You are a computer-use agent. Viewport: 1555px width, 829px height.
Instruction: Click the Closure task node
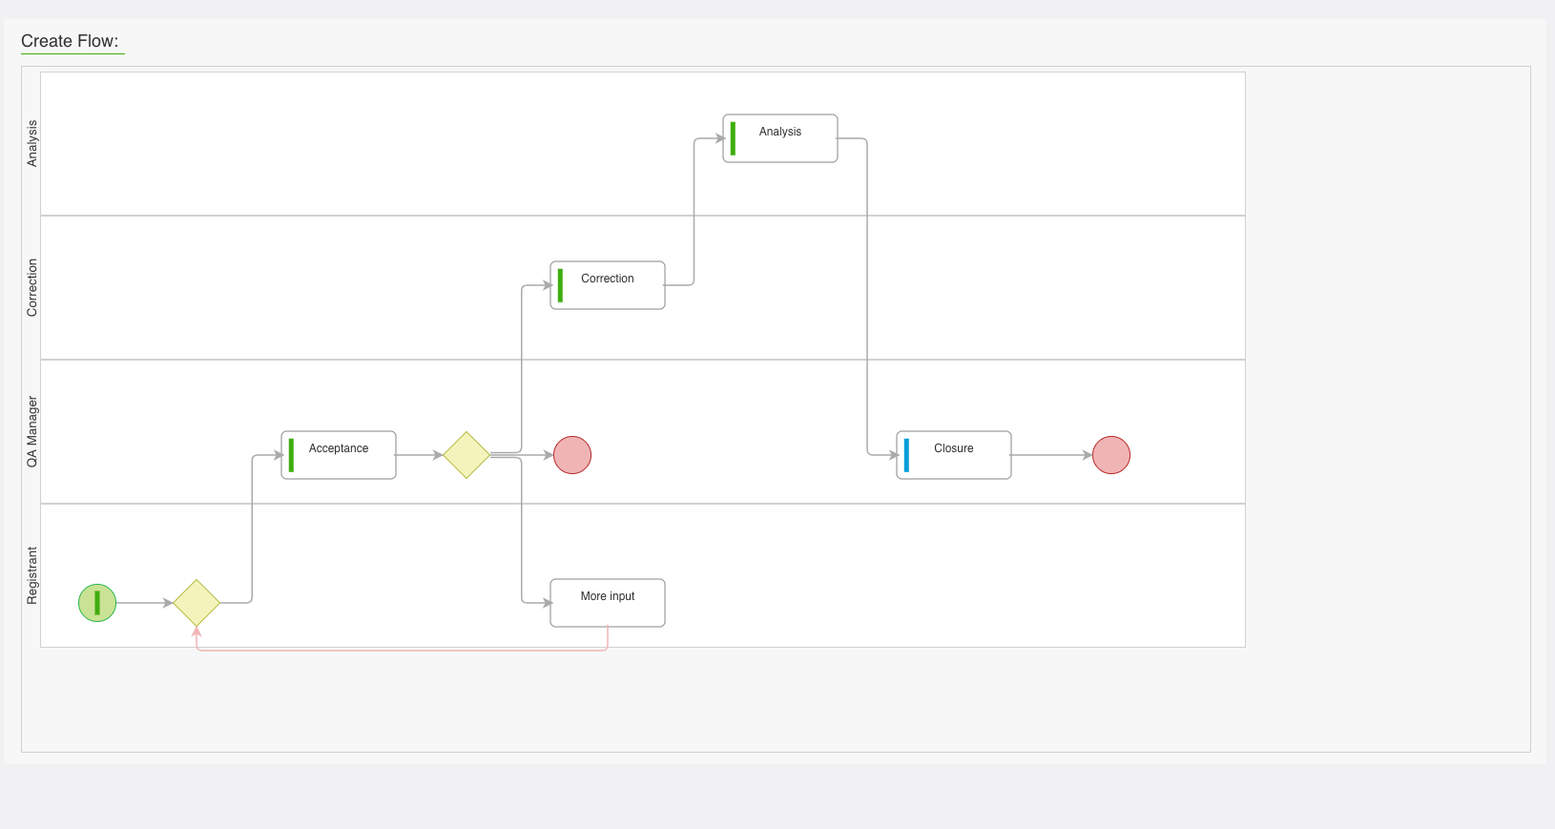tap(954, 455)
